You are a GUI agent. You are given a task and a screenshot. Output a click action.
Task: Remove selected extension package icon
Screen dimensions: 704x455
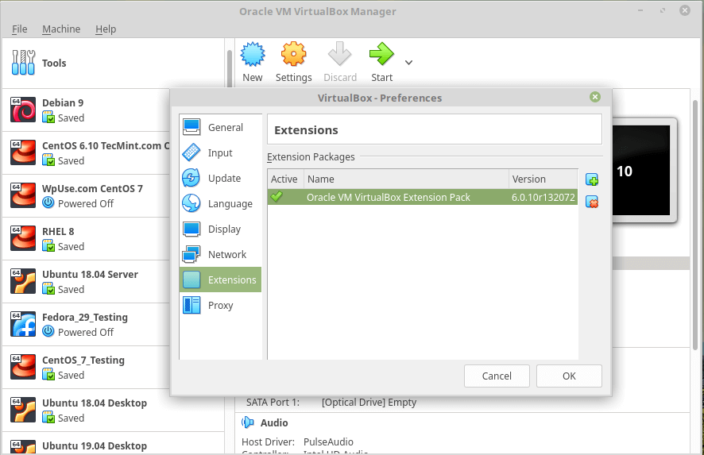(592, 202)
